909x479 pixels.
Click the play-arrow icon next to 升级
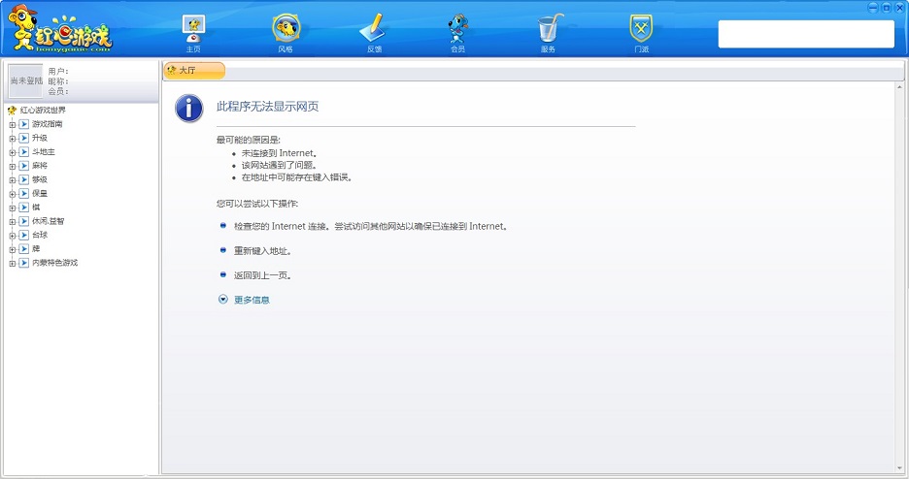click(23, 138)
